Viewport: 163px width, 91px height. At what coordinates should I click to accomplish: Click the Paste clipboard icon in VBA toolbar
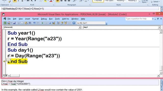tap(26, 23)
